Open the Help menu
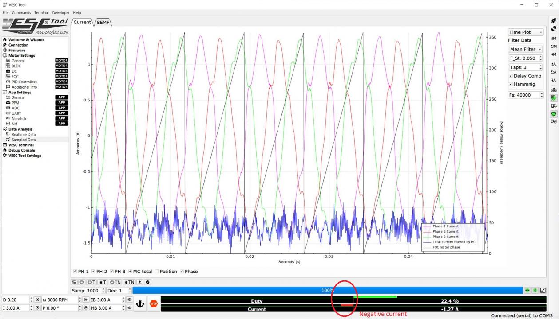Image resolution: width=559 pixels, height=319 pixels. pos(77,13)
